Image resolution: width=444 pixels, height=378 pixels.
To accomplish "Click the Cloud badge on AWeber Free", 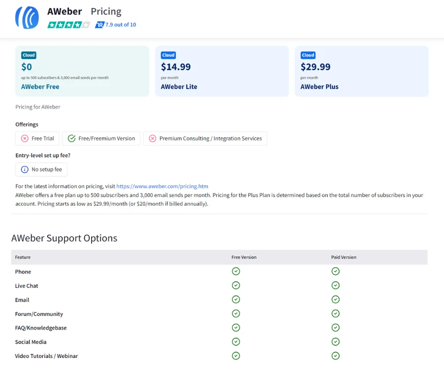I will 29,55.
